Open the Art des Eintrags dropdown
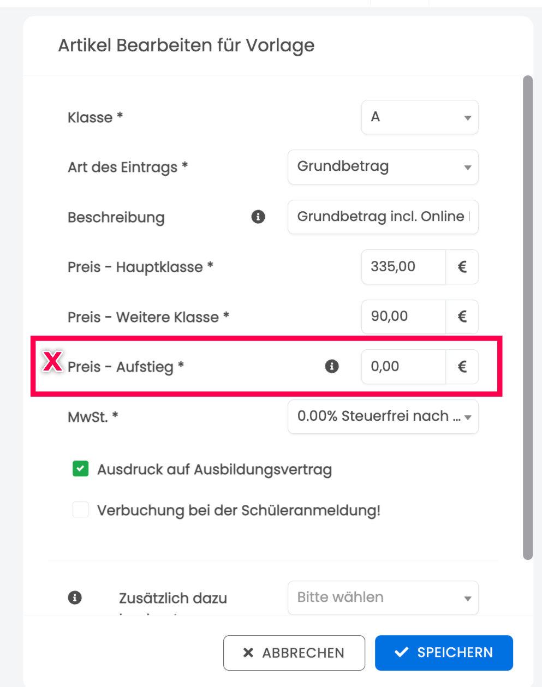Screen dimensions: 542x687 coord(383,167)
